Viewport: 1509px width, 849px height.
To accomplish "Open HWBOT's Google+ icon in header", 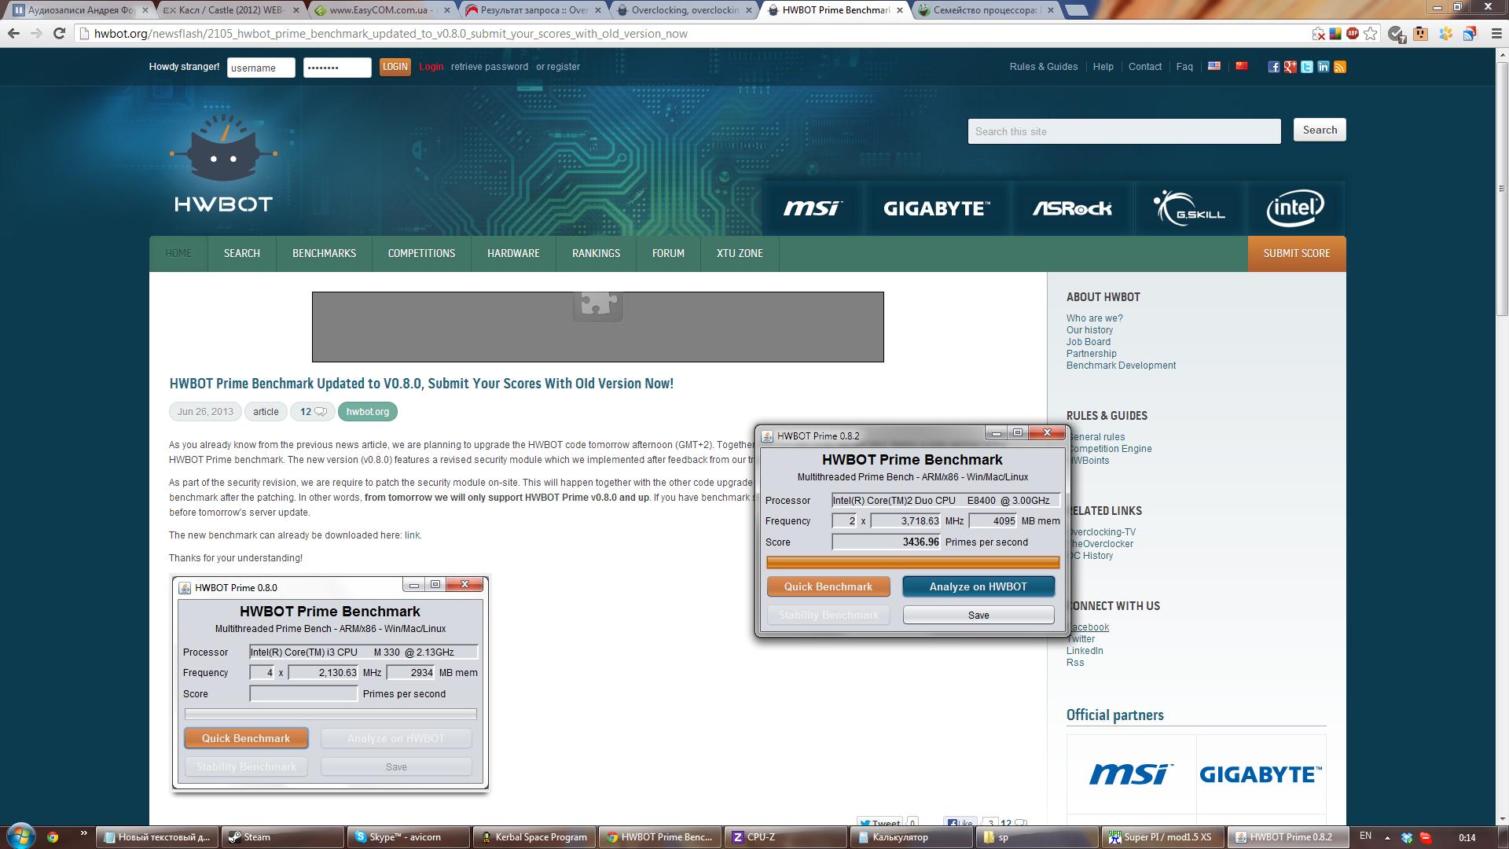I will (1290, 67).
